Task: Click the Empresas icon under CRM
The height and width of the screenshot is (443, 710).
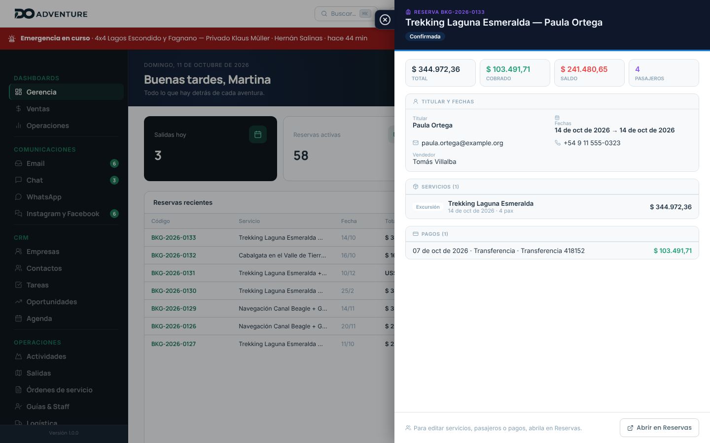Action: pos(18,252)
